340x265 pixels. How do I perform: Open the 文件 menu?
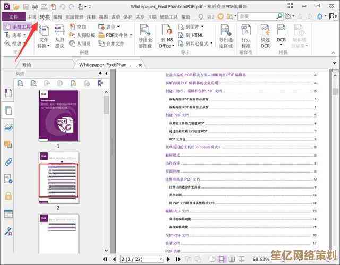(14, 17)
